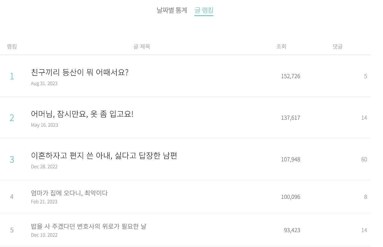Switch to the 날짜별 통계 tab
This screenshot has width=383, height=247.
[x=172, y=10]
